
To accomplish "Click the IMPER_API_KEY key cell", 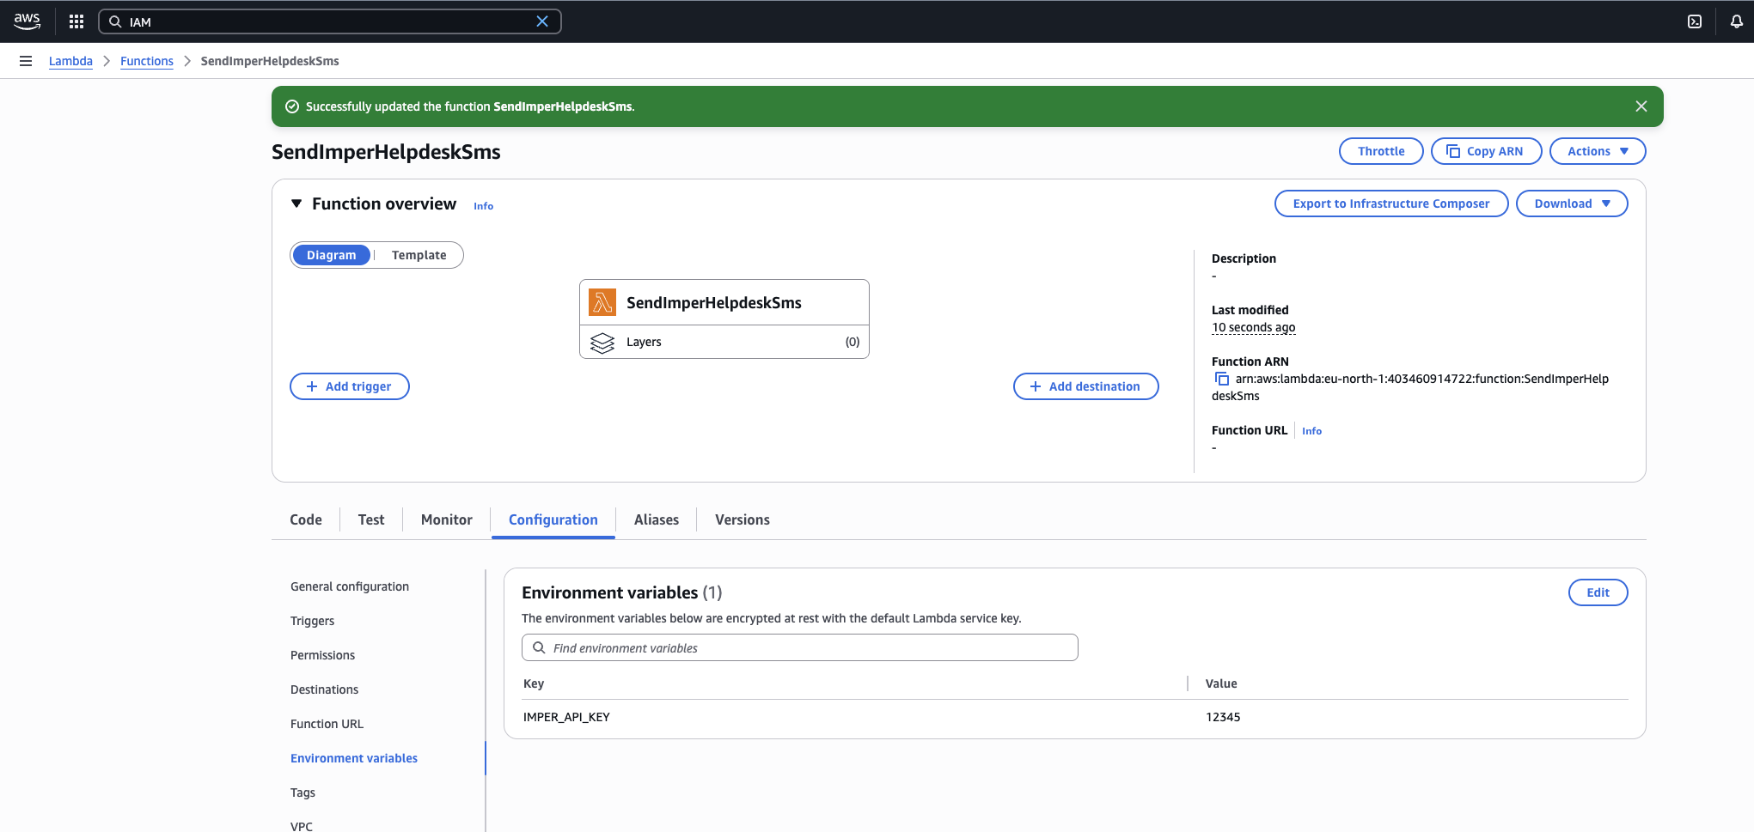I will (x=566, y=717).
